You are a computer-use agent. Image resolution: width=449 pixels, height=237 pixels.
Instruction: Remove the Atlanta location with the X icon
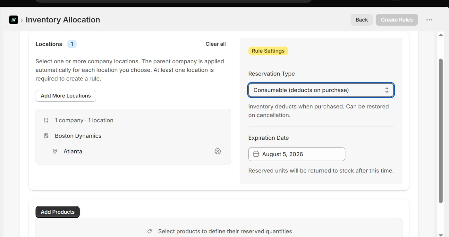(x=218, y=151)
